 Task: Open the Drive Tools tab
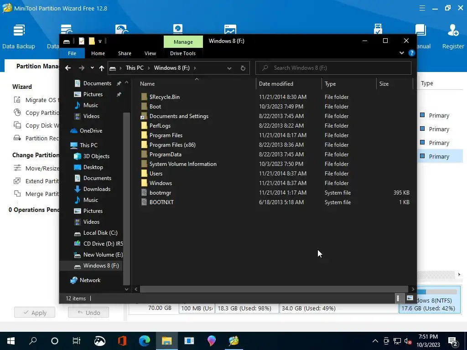183,53
